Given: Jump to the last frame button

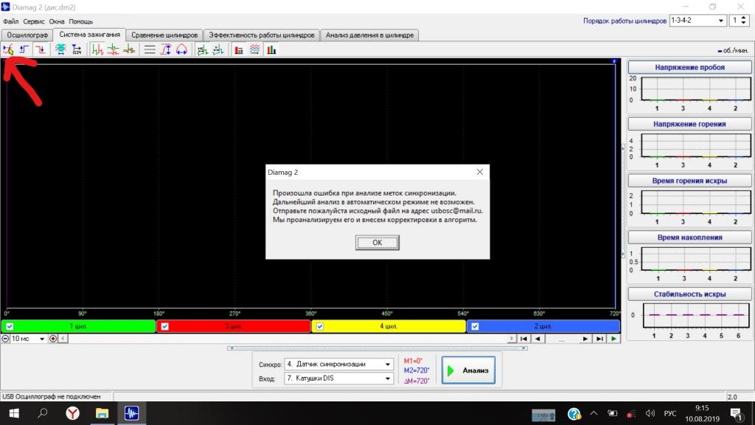Looking at the screenshot, I should click(x=599, y=339).
